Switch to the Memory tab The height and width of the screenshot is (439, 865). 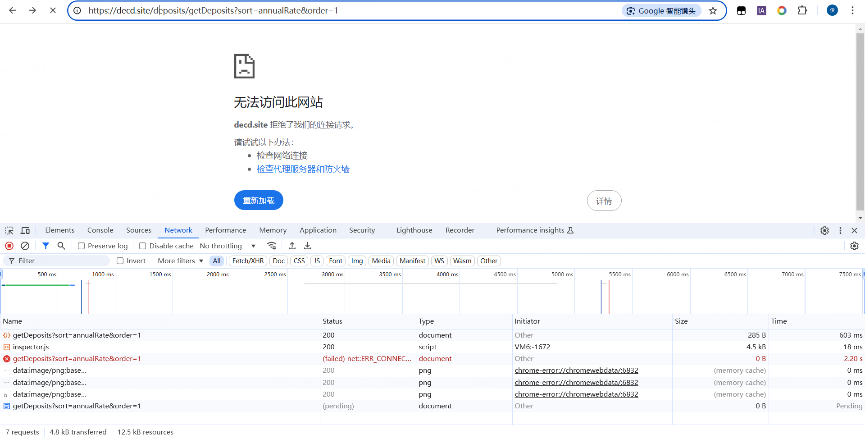pyautogui.click(x=273, y=230)
